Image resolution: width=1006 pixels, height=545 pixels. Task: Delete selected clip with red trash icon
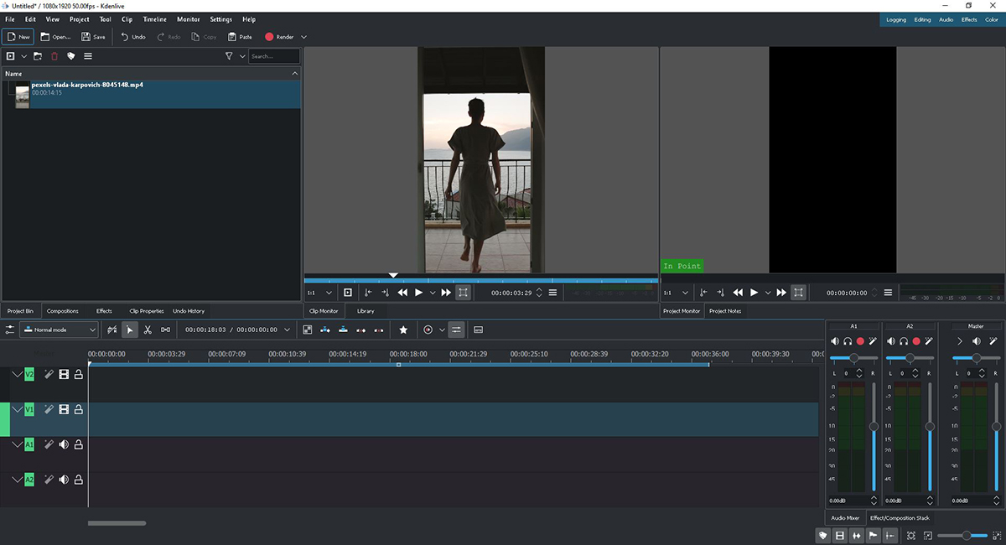tap(54, 56)
